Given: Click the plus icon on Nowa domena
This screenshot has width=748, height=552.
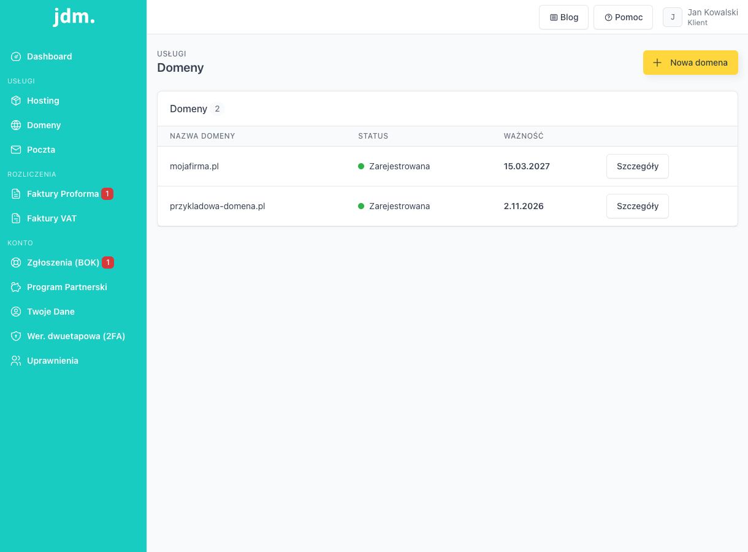Looking at the screenshot, I should tap(657, 63).
